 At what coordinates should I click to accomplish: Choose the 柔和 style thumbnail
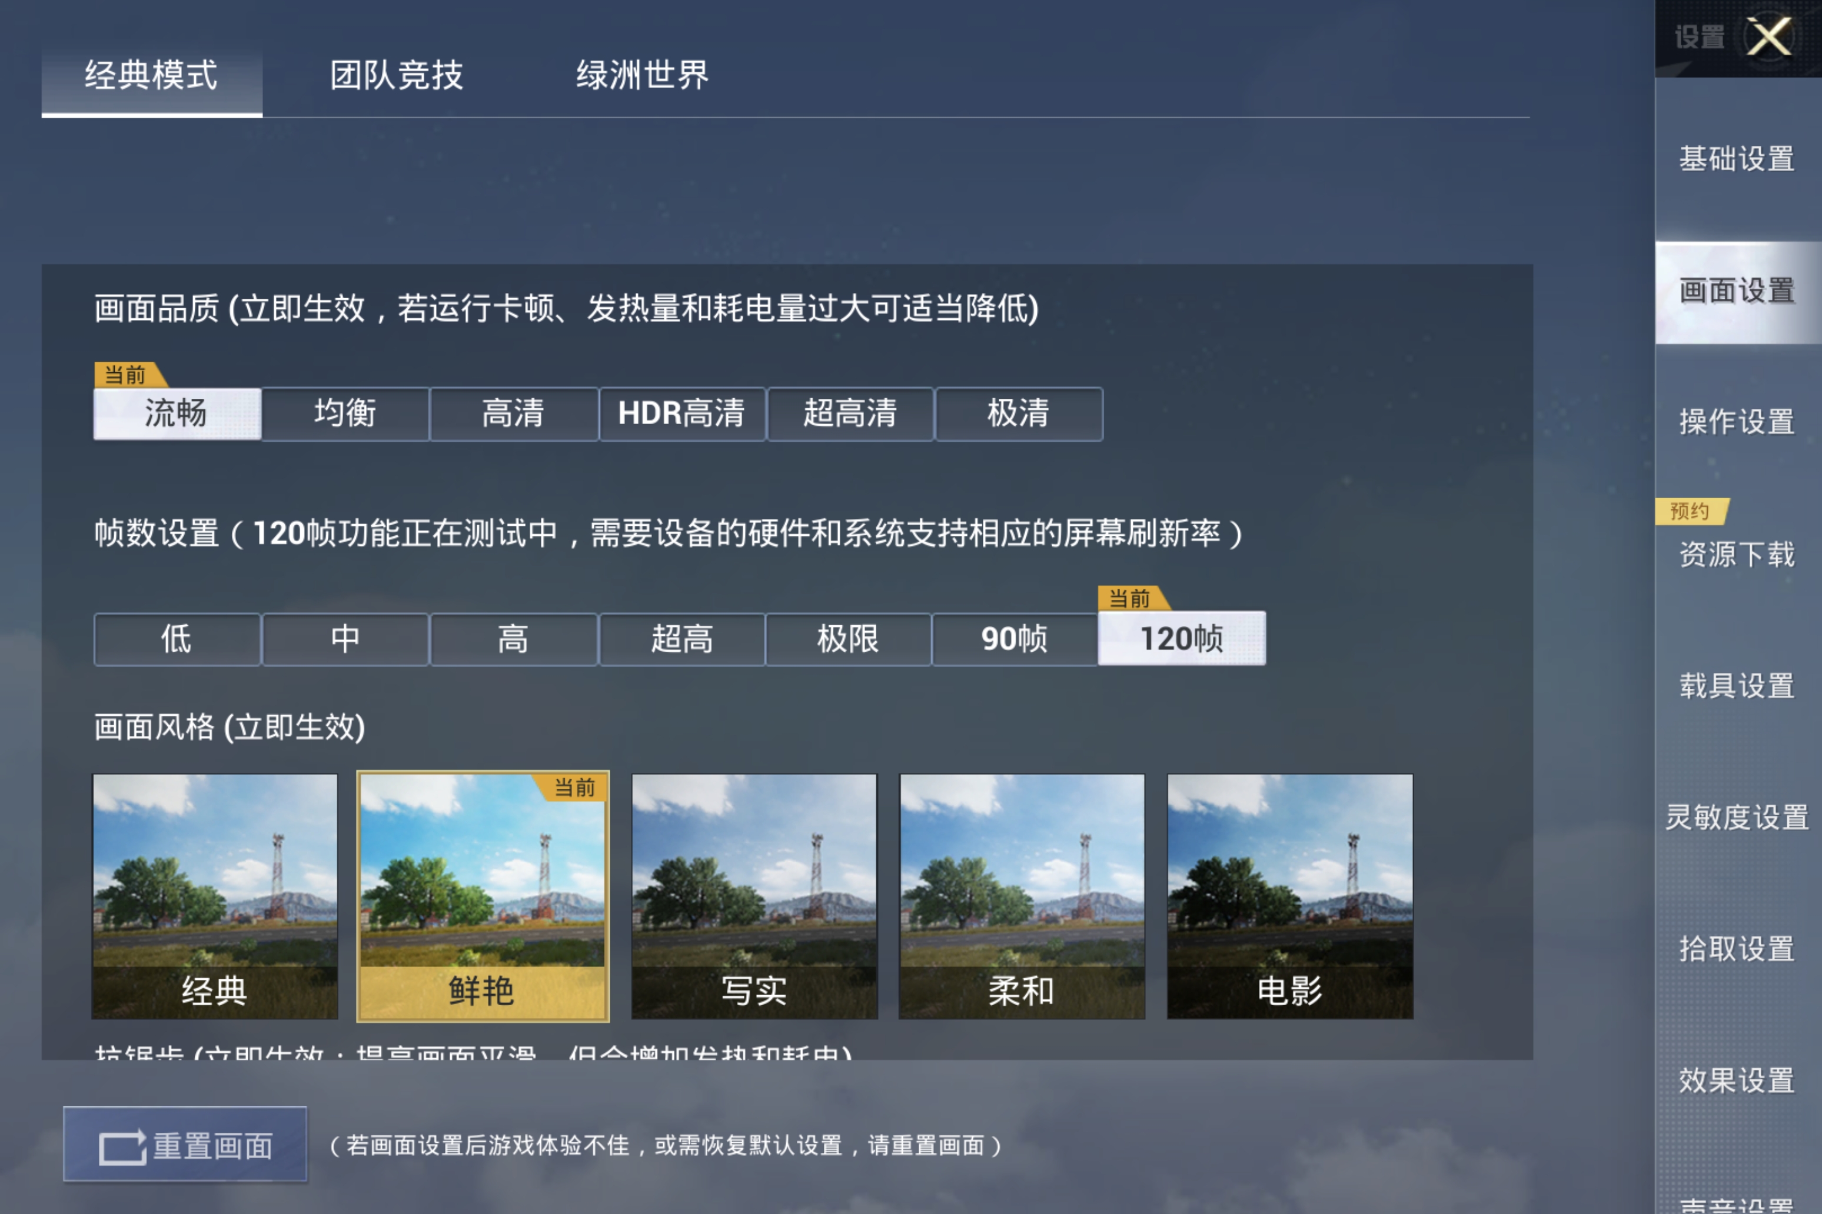coord(1022,896)
